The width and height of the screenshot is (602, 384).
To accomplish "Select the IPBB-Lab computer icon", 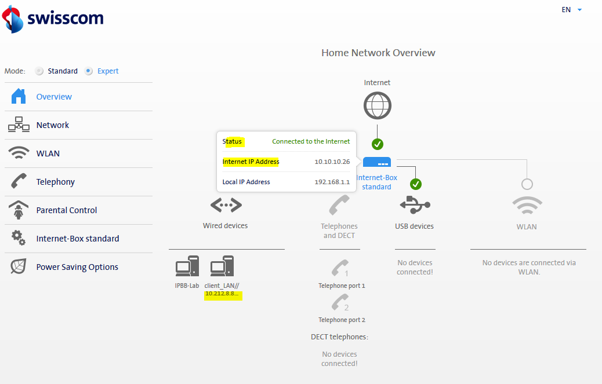I will pos(187,266).
